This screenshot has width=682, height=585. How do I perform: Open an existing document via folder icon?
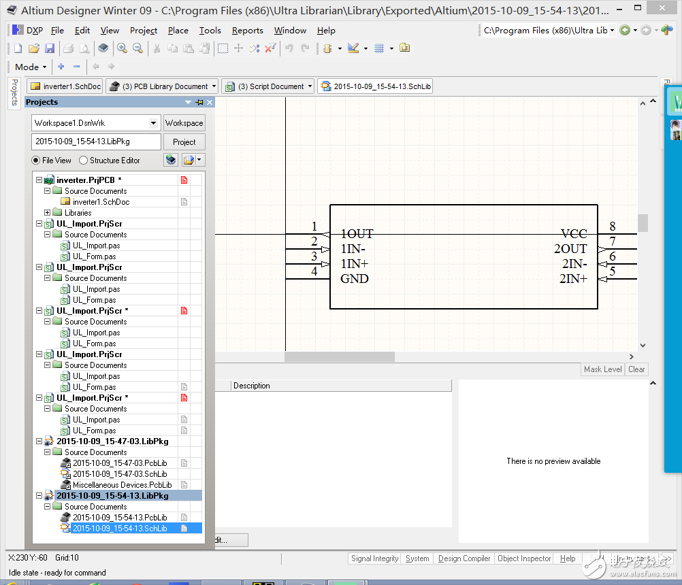coord(34,48)
